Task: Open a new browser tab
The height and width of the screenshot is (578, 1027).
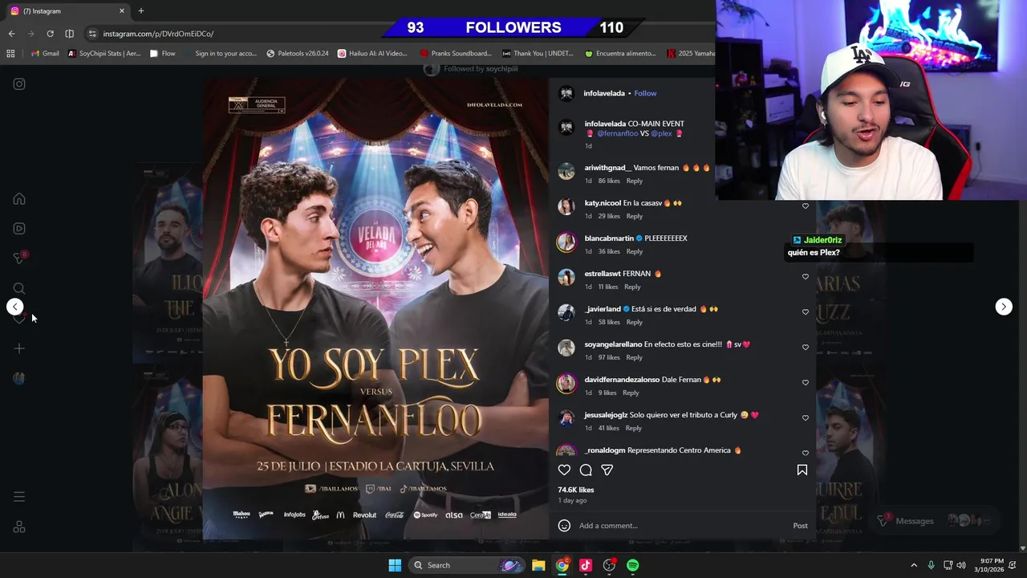Action: coord(141,11)
